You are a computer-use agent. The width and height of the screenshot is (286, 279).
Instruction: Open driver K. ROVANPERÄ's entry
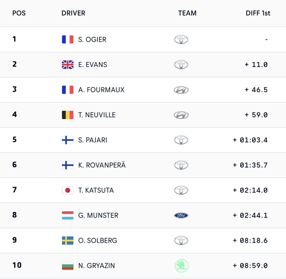[x=102, y=165]
